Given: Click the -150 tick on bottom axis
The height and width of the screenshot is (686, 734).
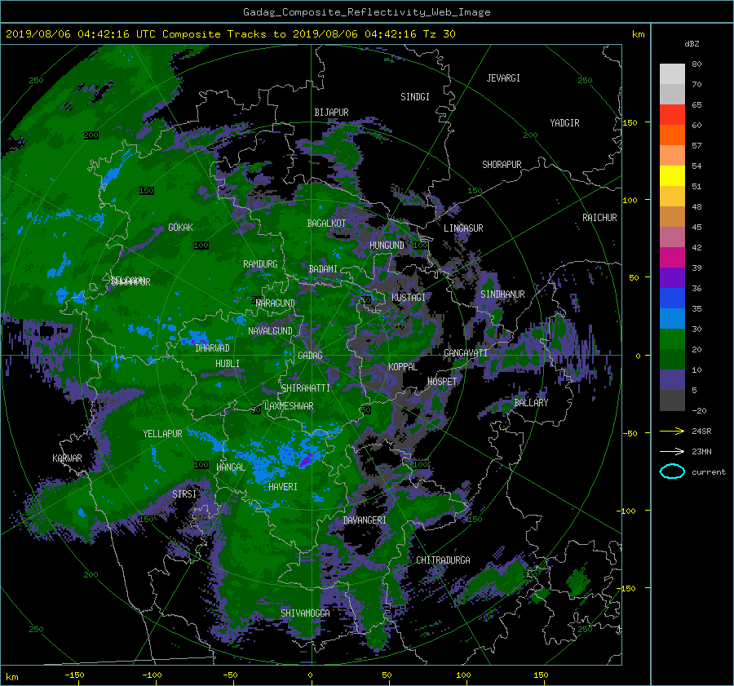Looking at the screenshot, I should click(74, 675).
